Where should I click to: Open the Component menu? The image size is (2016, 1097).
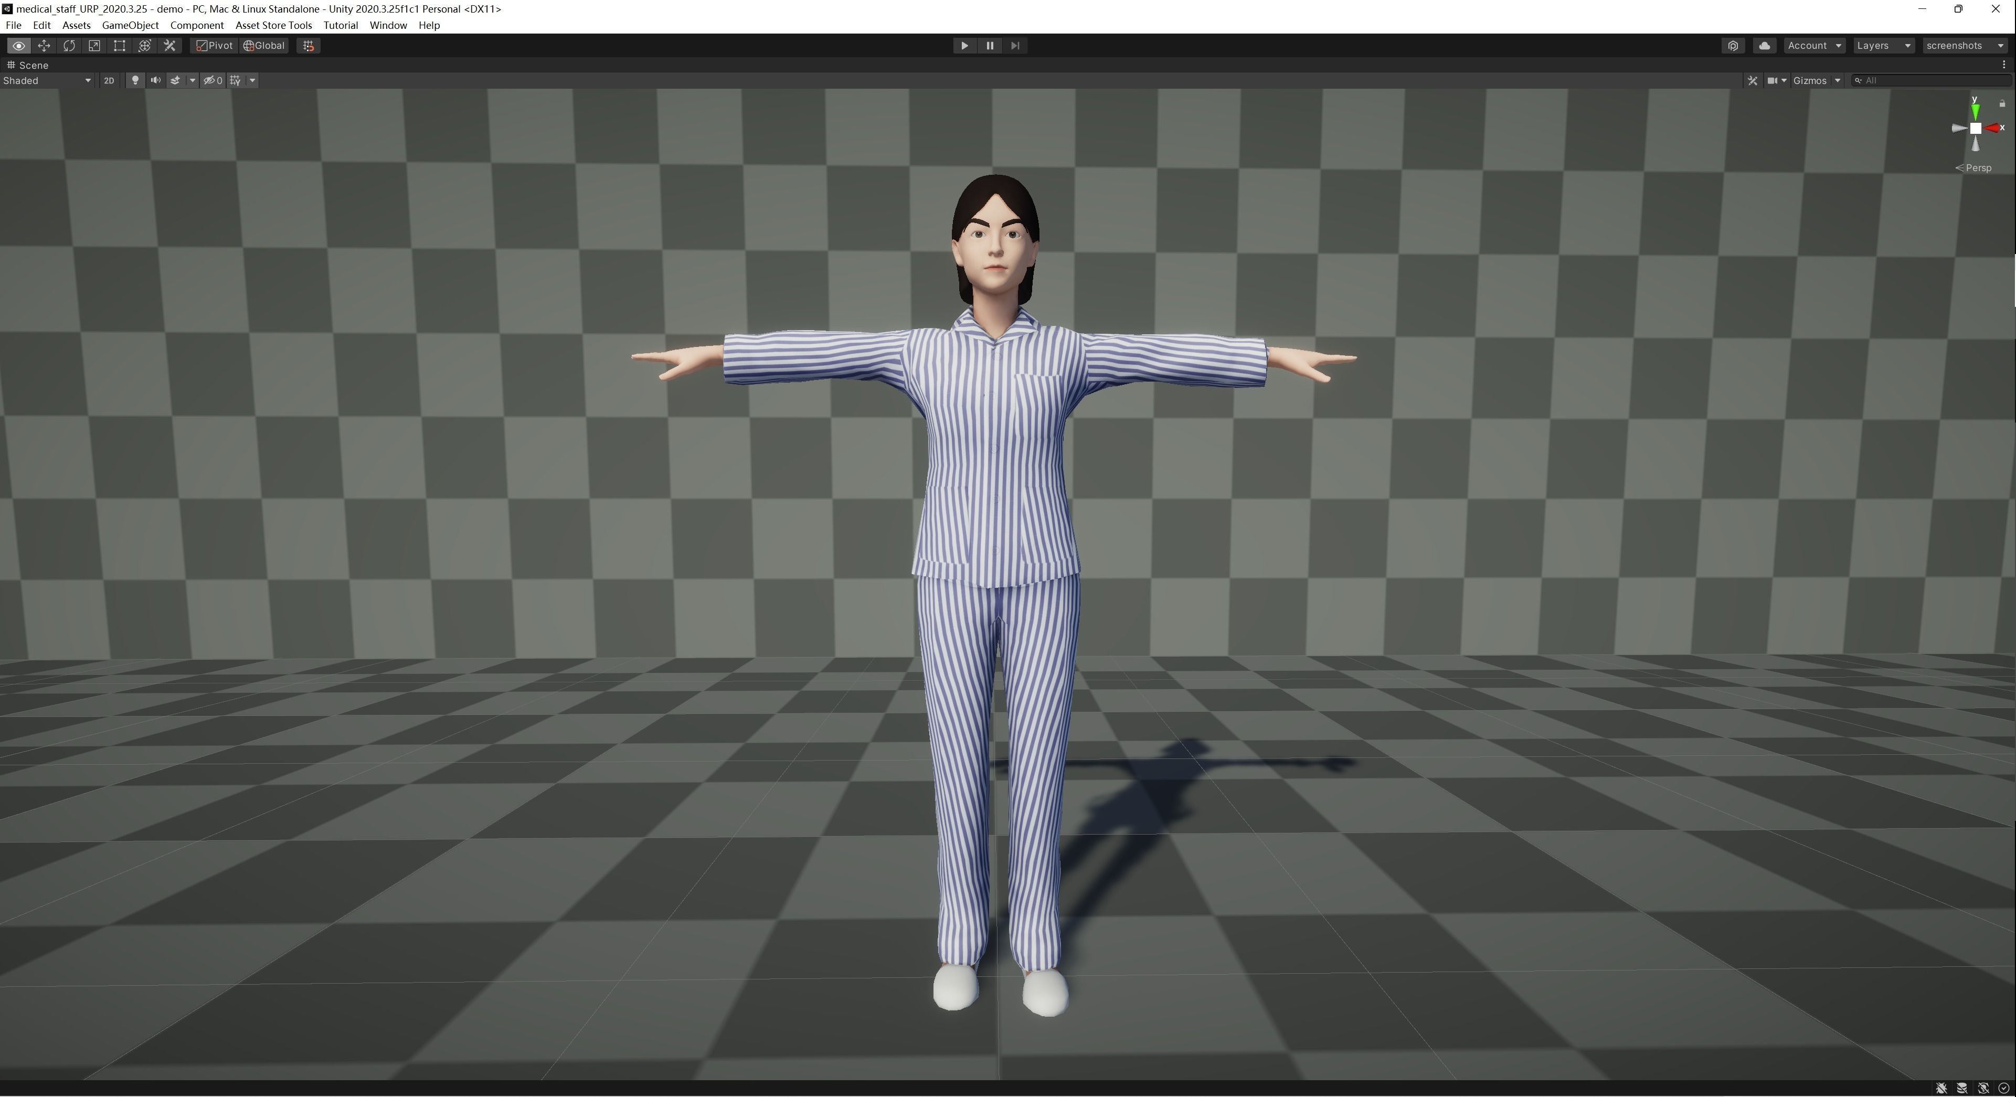(196, 25)
